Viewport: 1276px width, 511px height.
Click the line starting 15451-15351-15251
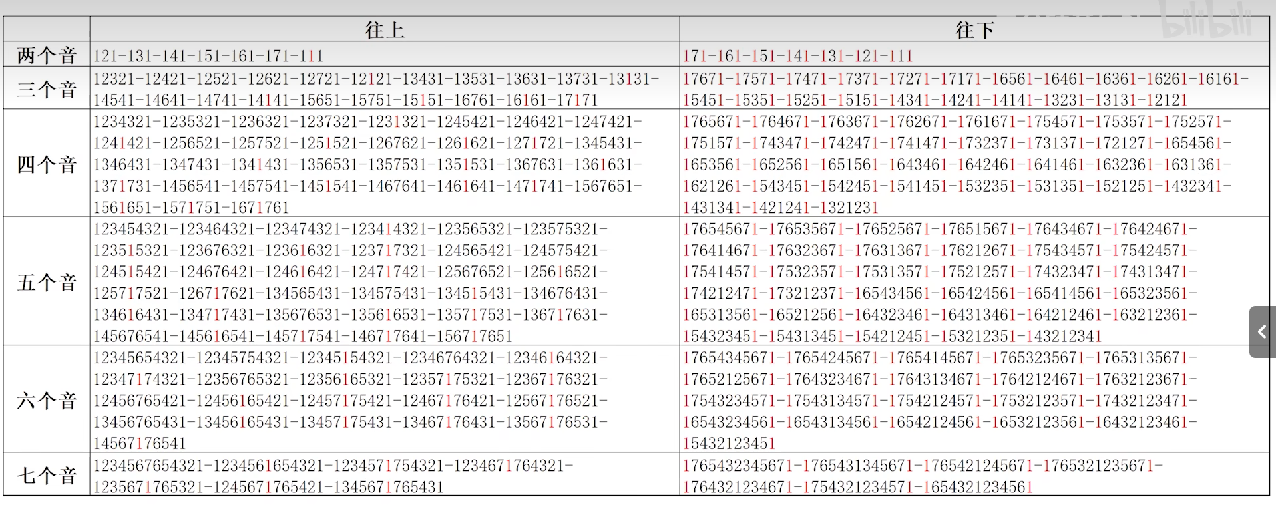[x=936, y=100]
